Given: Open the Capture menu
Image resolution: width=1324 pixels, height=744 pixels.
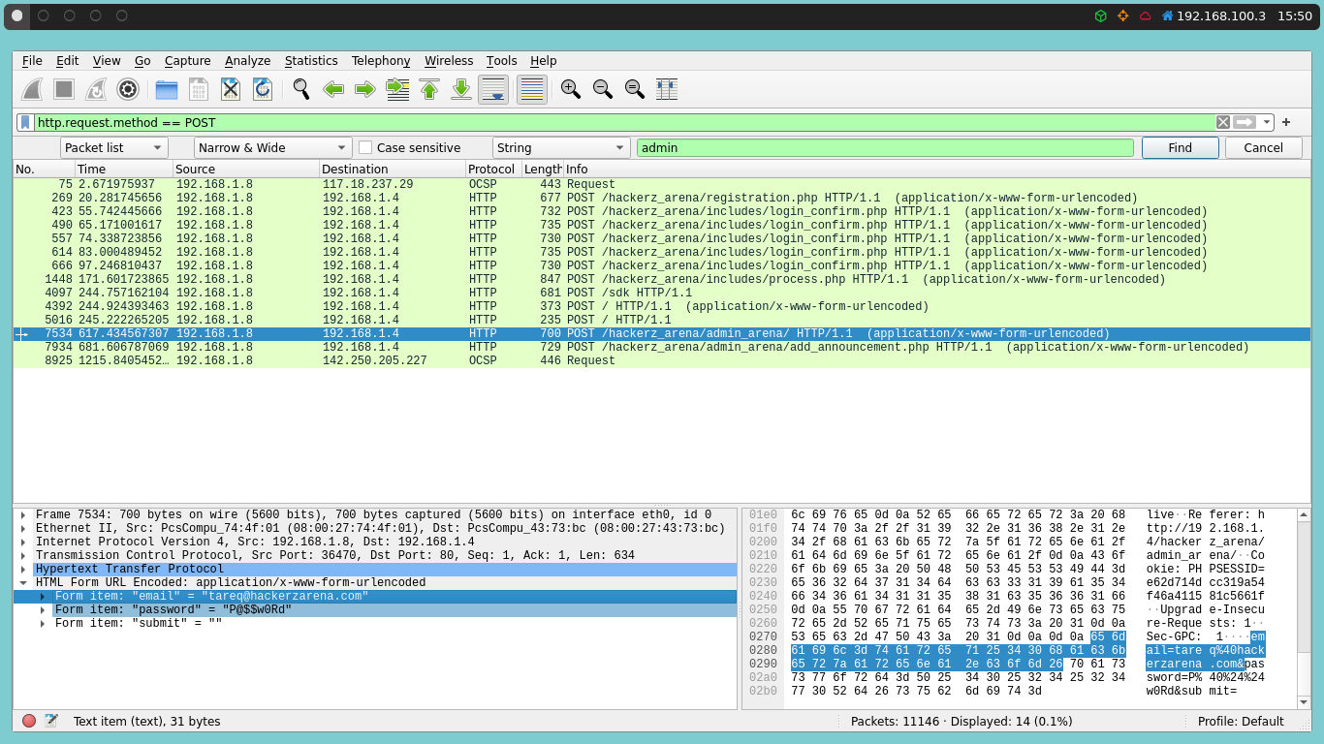Looking at the screenshot, I should [187, 60].
